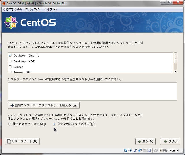This screenshot has height=155, width=185.
Task: Click 追加でソフトウェアリポジトリーを加える(A) button
Action: [44, 105]
